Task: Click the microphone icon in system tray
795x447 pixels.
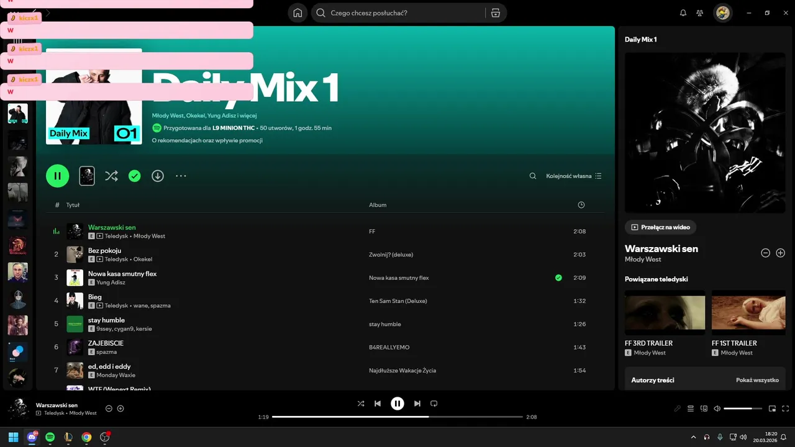Action: [720, 437]
